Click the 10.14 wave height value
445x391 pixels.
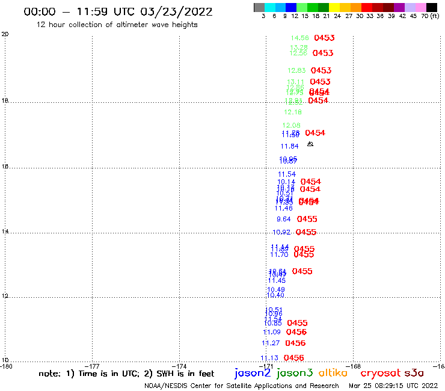[286, 182]
